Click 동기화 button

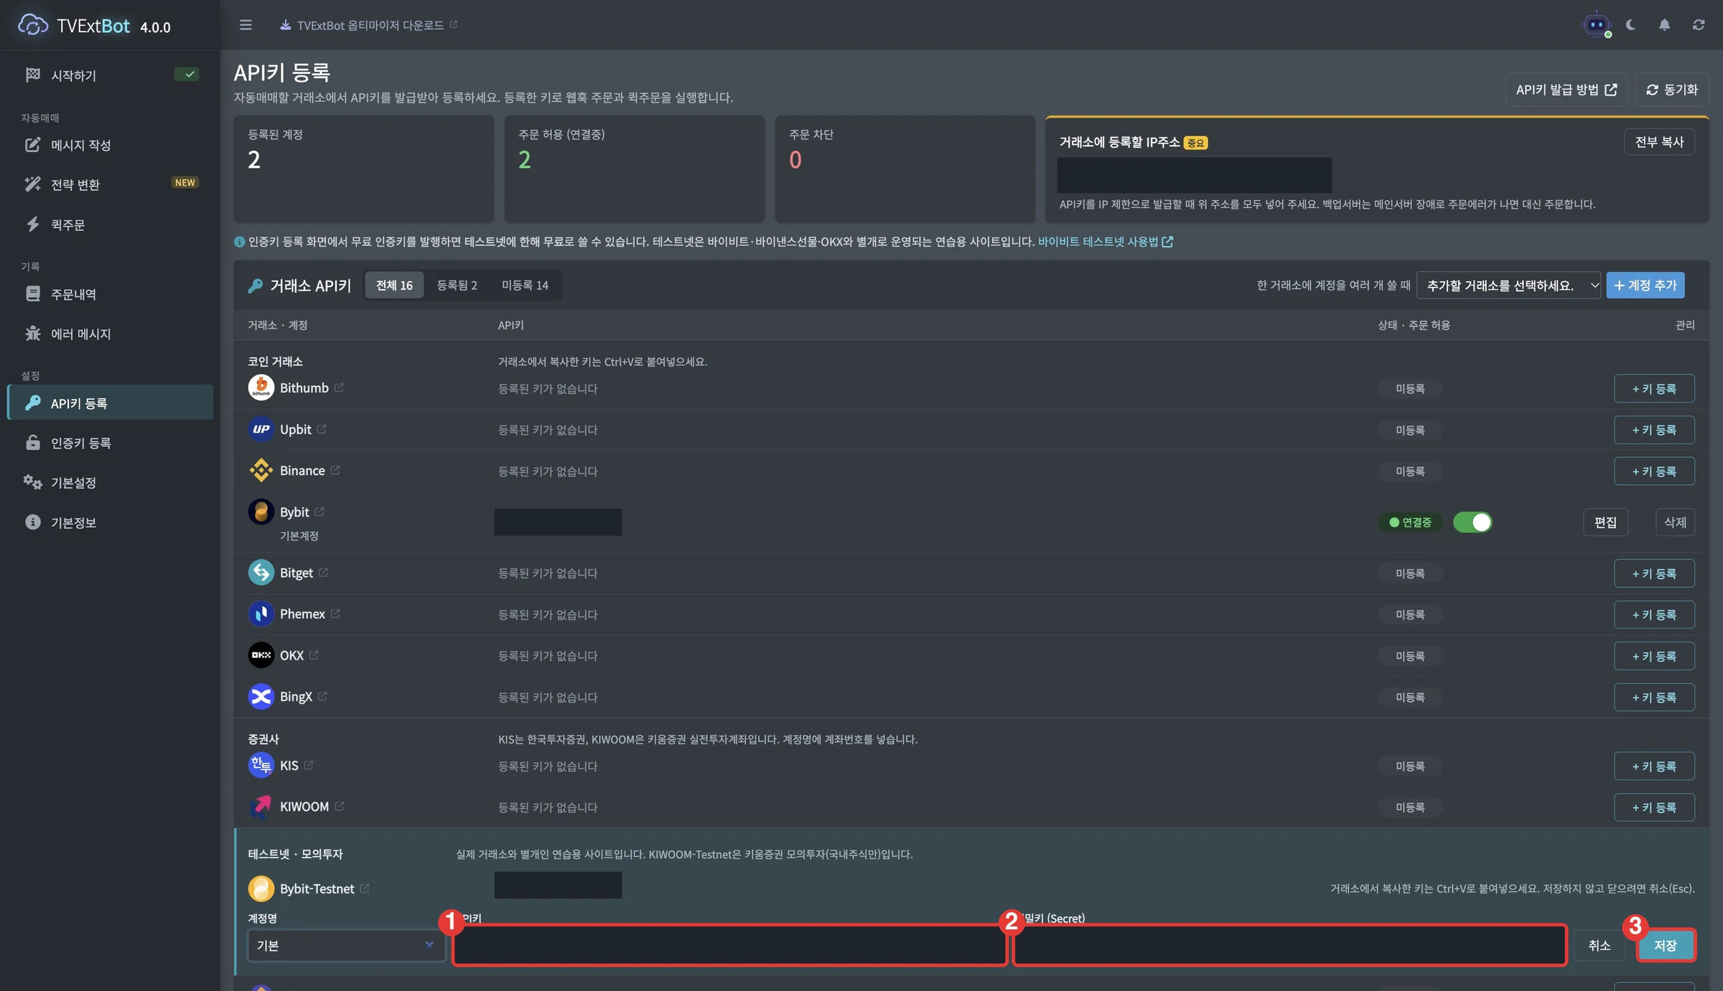click(1671, 90)
